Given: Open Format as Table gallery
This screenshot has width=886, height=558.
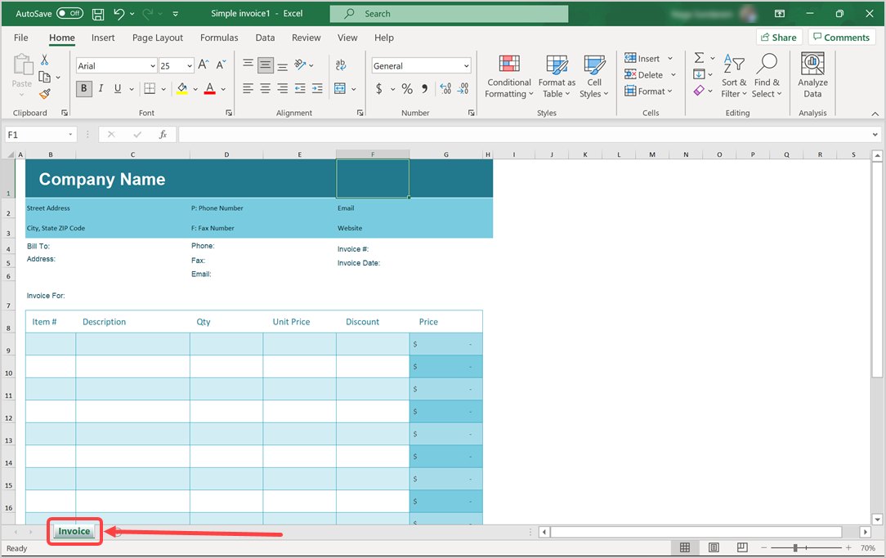Looking at the screenshot, I should click(x=557, y=76).
